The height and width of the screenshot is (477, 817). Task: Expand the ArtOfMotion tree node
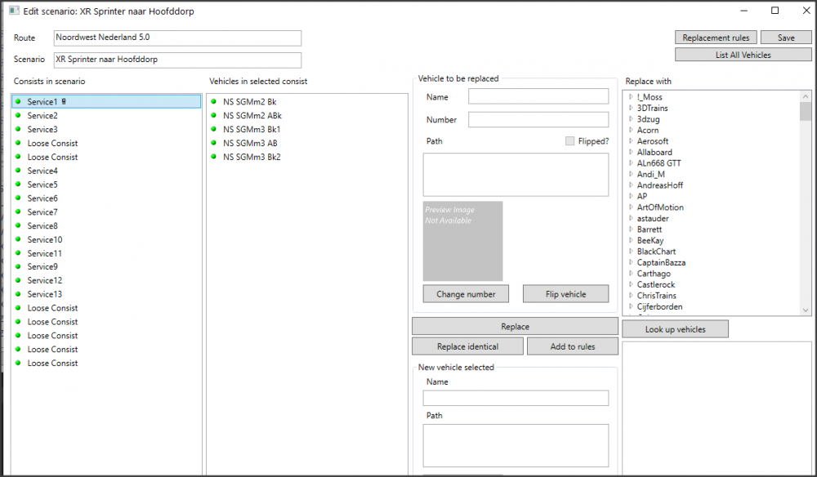(x=631, y=207)
